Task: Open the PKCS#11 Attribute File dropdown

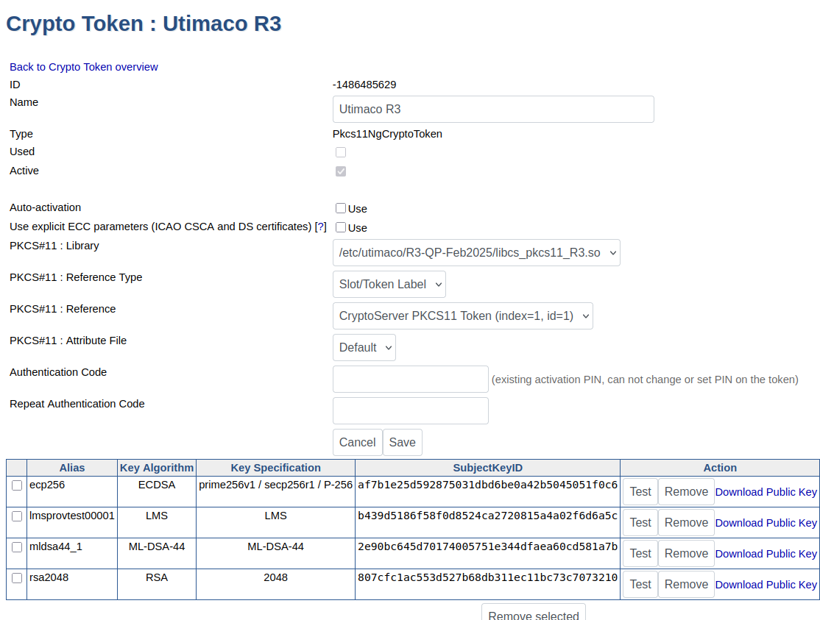Action: coord(364,346)
